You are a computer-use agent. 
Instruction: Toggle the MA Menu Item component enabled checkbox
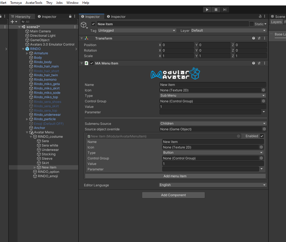(92, 63)
